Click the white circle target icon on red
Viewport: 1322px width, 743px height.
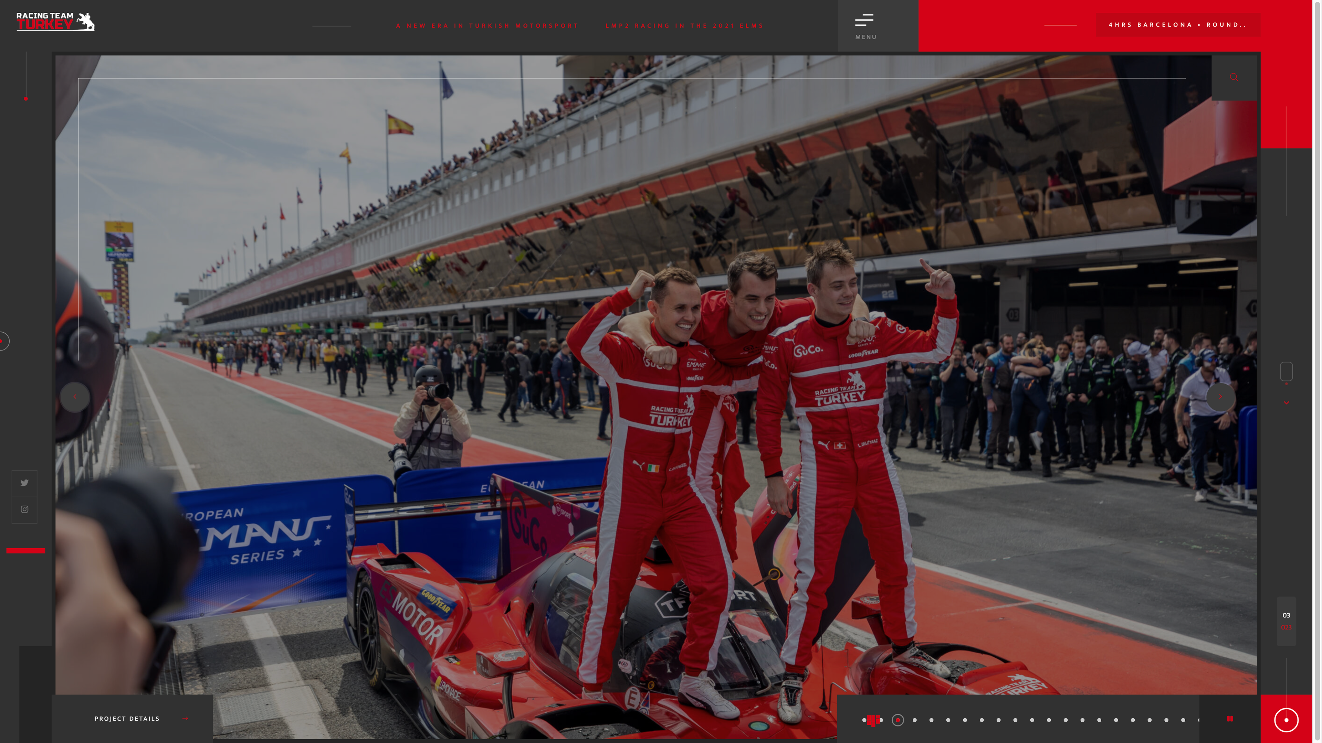coord(1286,720)
